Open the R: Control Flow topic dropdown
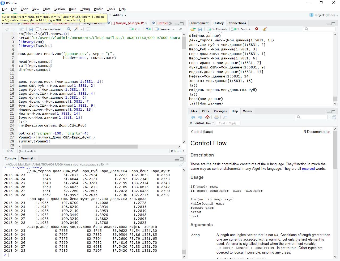 [202, 123]
